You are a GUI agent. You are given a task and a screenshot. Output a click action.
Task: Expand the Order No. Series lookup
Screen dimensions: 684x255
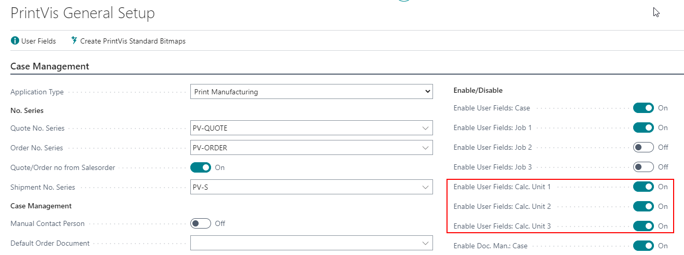pyautogui.click(x=425, y=148)
